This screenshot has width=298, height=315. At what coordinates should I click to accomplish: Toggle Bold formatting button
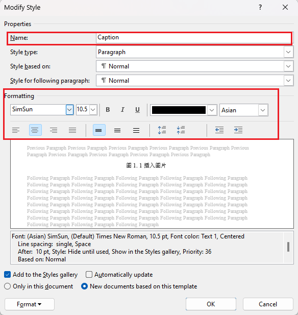108,110
